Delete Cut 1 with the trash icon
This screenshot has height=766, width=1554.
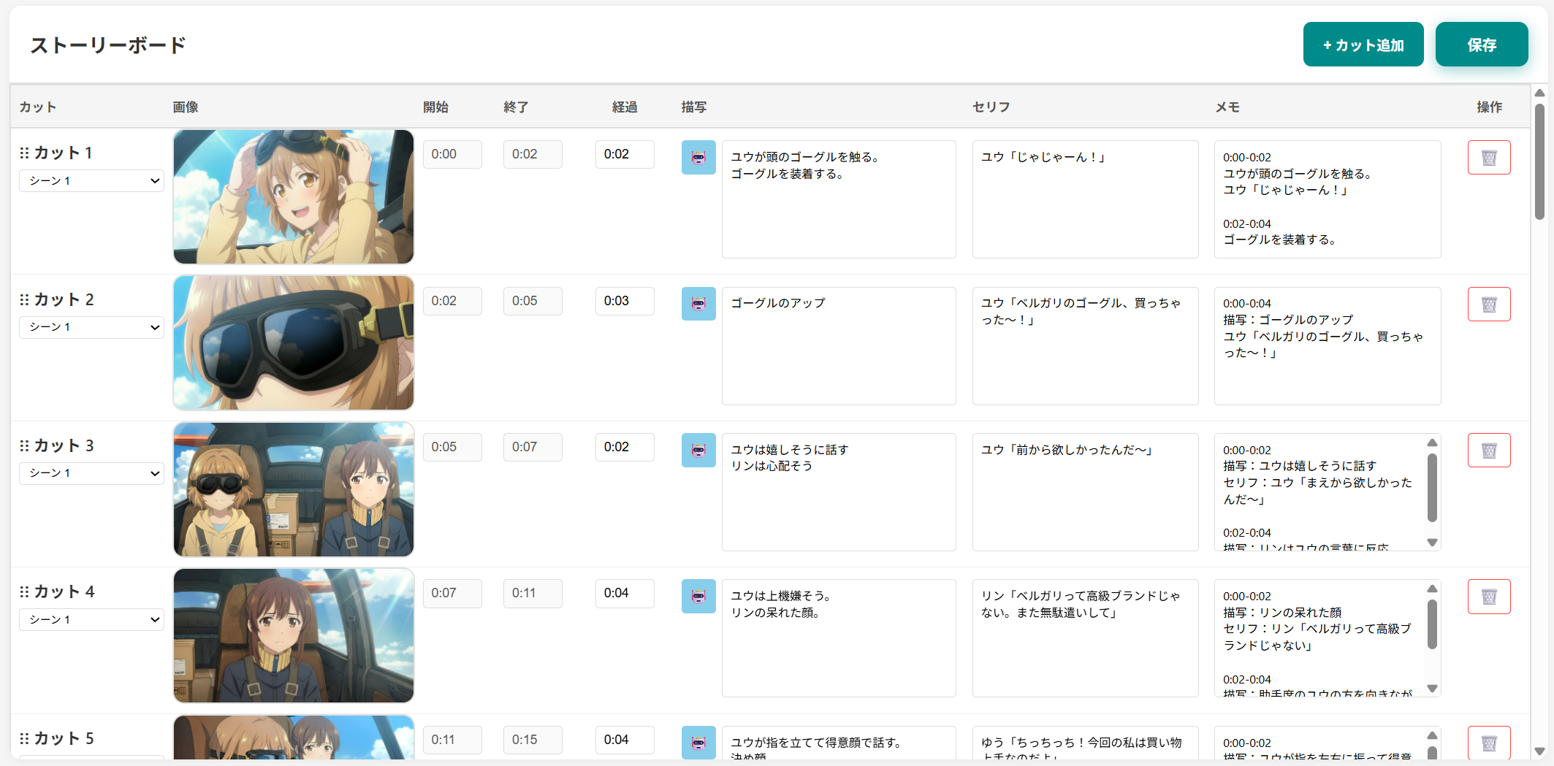(x=1488, y=158)
